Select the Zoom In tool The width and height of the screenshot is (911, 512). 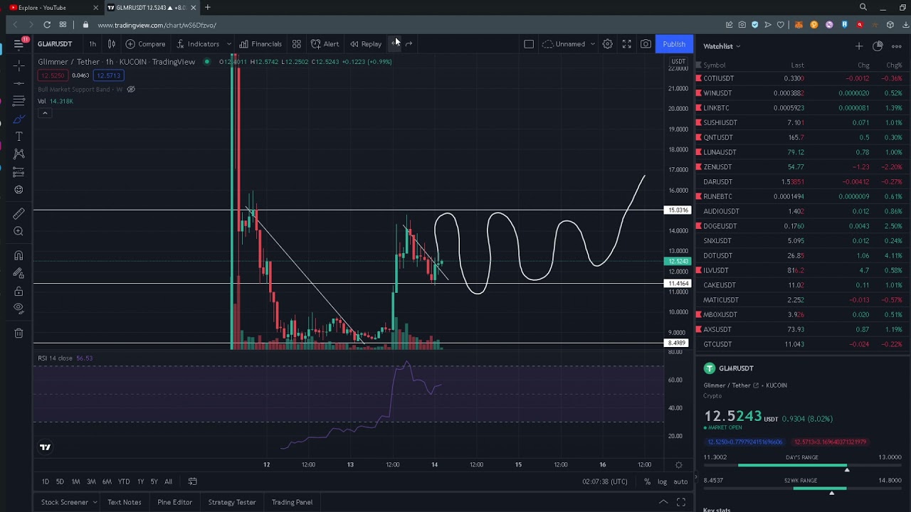point(19,231)
